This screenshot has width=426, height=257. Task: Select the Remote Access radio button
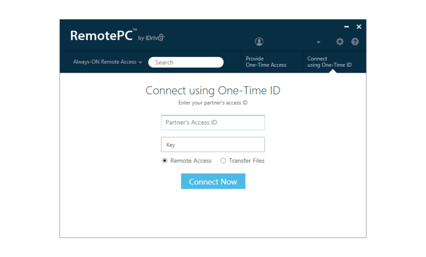coord(164,161)
